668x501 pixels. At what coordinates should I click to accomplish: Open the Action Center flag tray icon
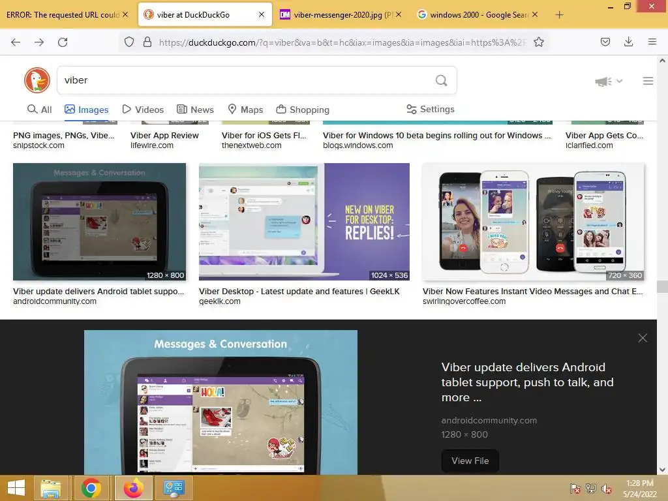click(575, 488)
